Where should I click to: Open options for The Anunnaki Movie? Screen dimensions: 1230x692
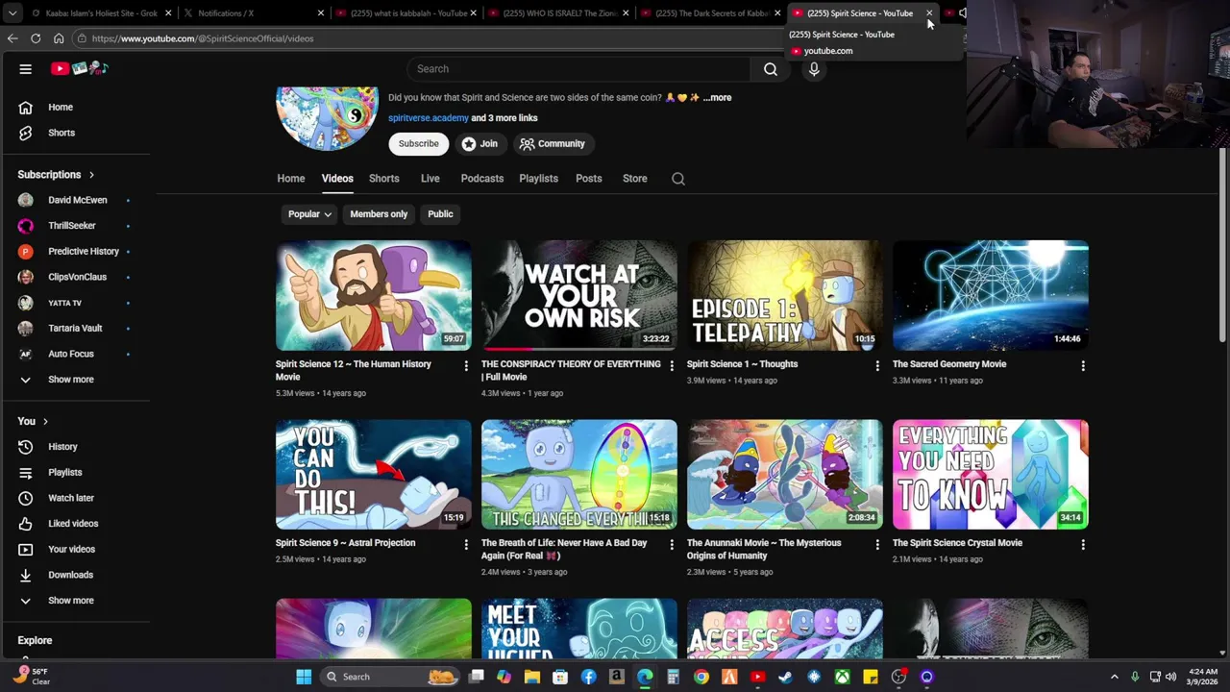pyautogui.click(x=877, y=544)
